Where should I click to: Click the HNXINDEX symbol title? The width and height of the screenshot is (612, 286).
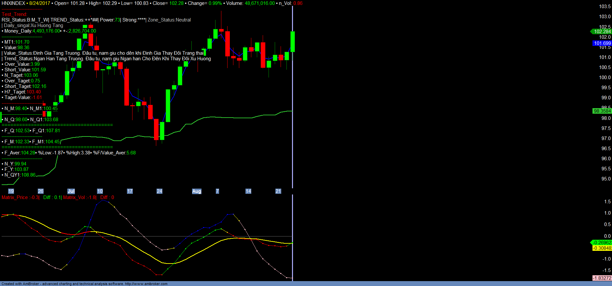coord(13,3)
